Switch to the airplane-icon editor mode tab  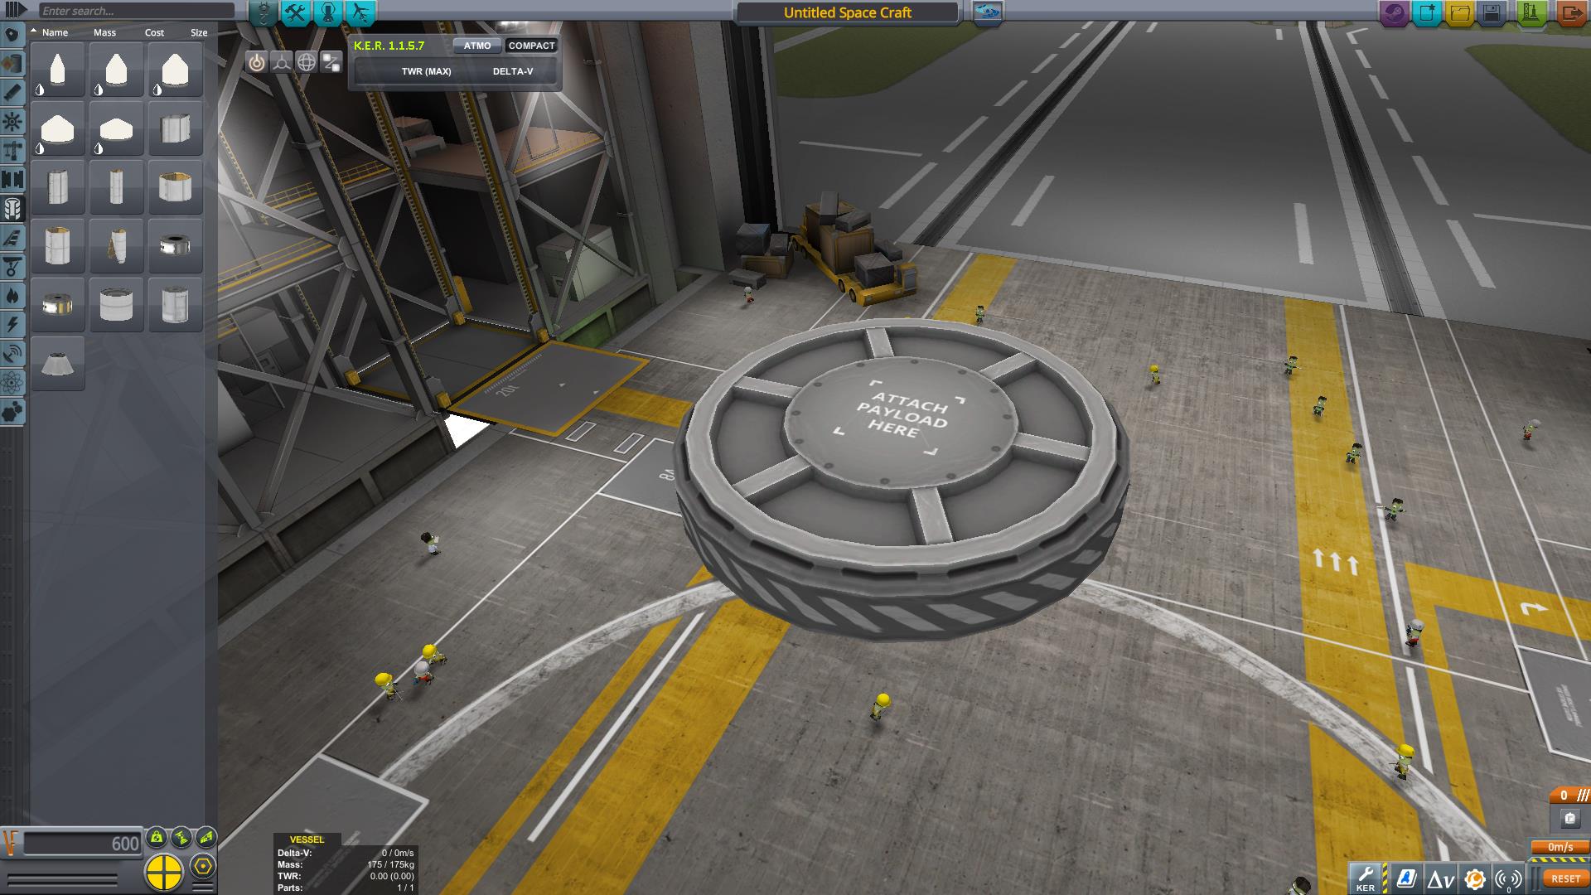(360, 12)
